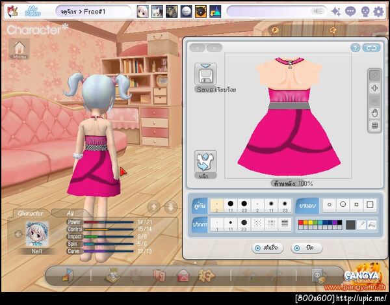This screenshot has width=390, height=305.
Task: Switch to the Character tab
Action: (x=30, y=213)
